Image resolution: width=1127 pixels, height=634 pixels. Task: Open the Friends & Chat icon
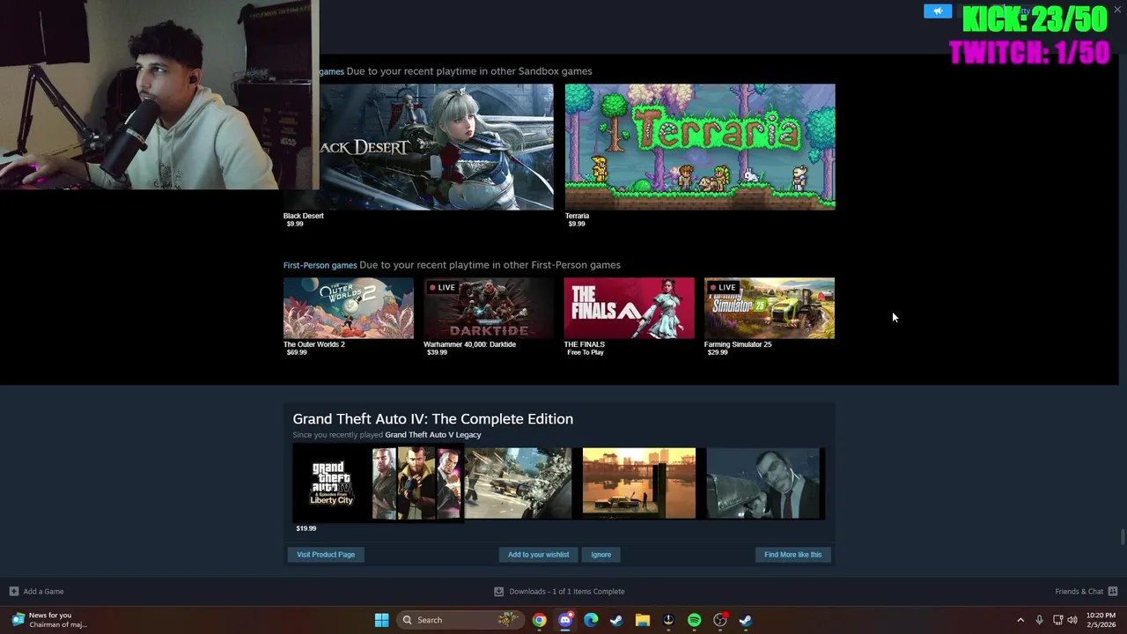tap(1113, 591)
